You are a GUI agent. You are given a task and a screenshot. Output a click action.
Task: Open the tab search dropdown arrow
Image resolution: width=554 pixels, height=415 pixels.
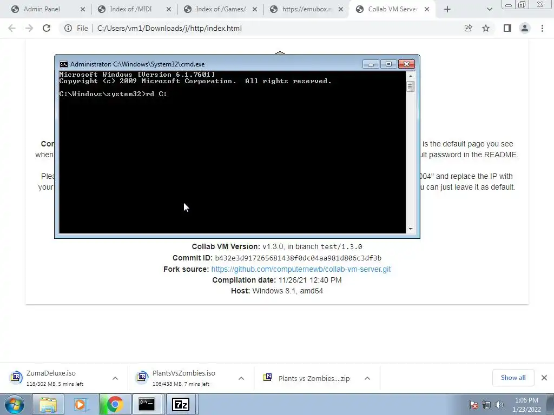tap(489, 9)
